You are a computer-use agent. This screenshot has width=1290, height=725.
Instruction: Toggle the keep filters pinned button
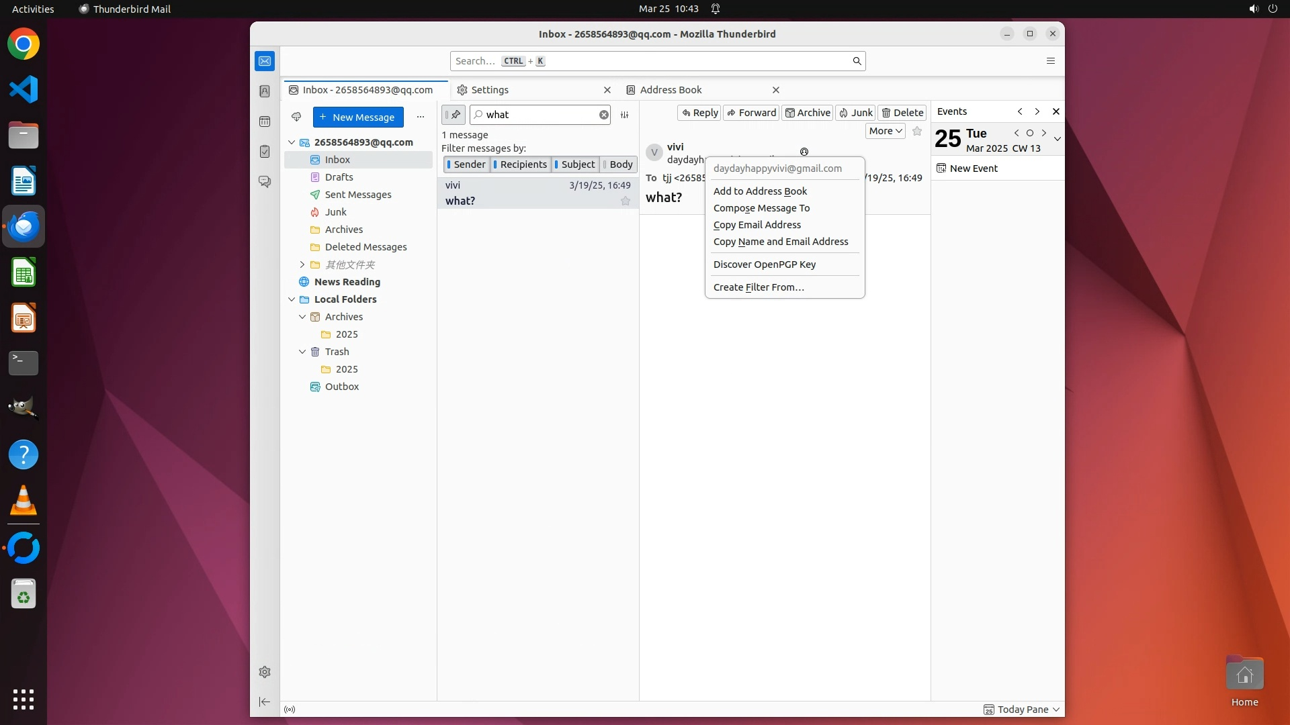point(454,115)
